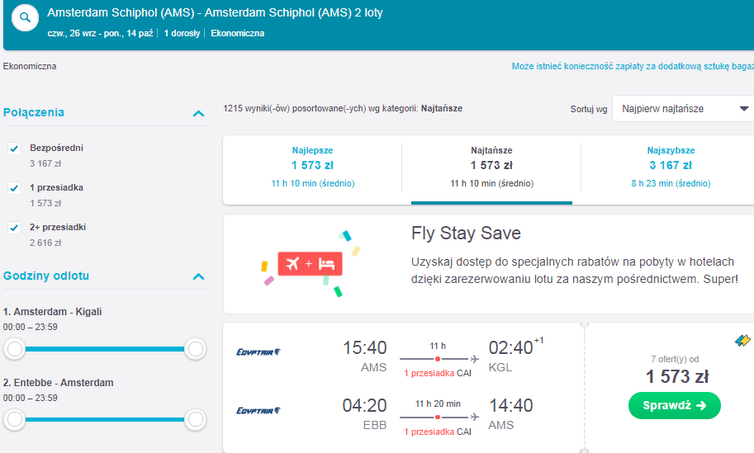Click the EgyptAir logo on the return flight
This screenshot has width=754, height=453.
(x=258, y=410)
